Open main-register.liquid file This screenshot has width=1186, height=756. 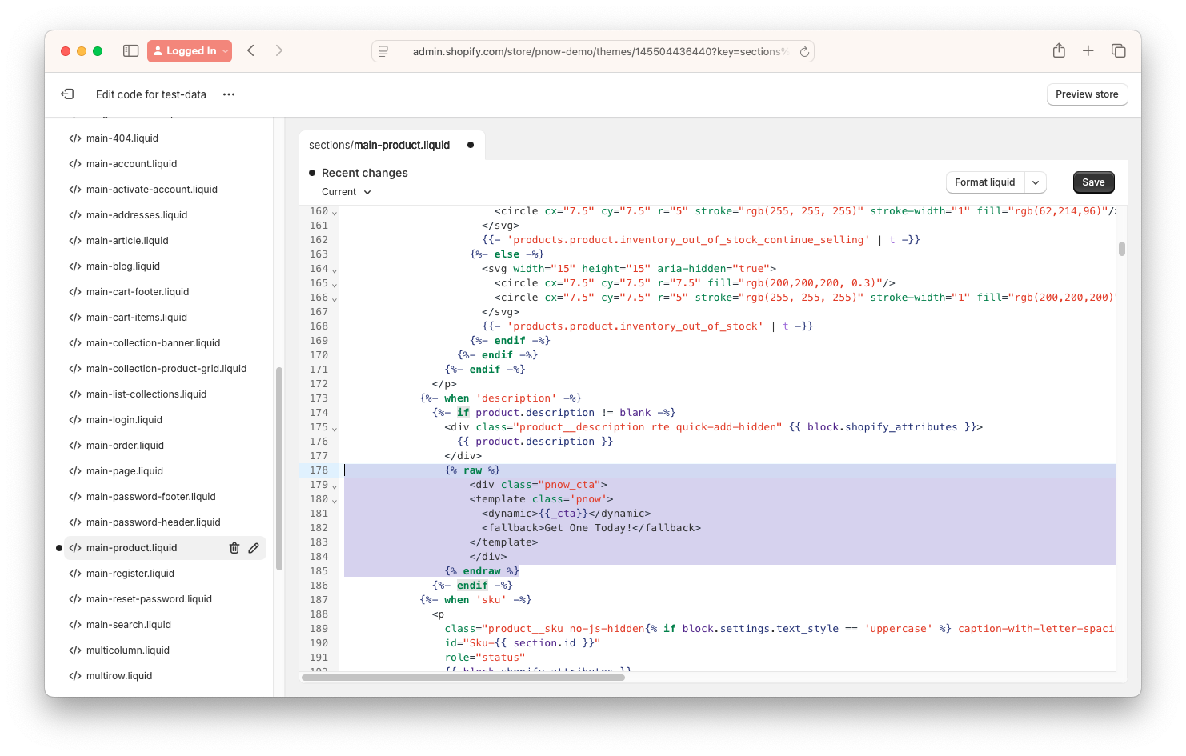[x=130, y=574]
